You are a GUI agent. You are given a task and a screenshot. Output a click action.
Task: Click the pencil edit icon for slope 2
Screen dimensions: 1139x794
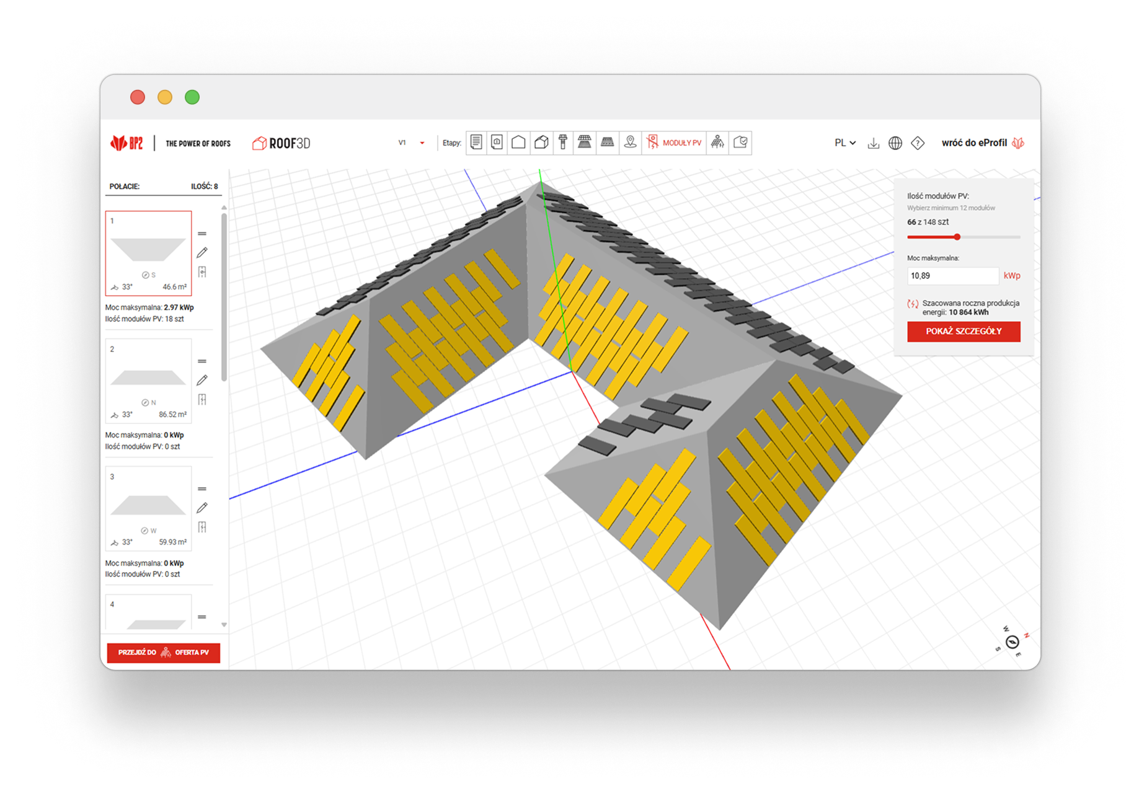202,380
